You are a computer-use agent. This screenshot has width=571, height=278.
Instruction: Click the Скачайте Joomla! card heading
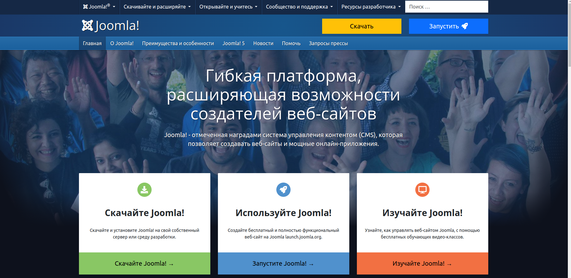coord(145,213)
